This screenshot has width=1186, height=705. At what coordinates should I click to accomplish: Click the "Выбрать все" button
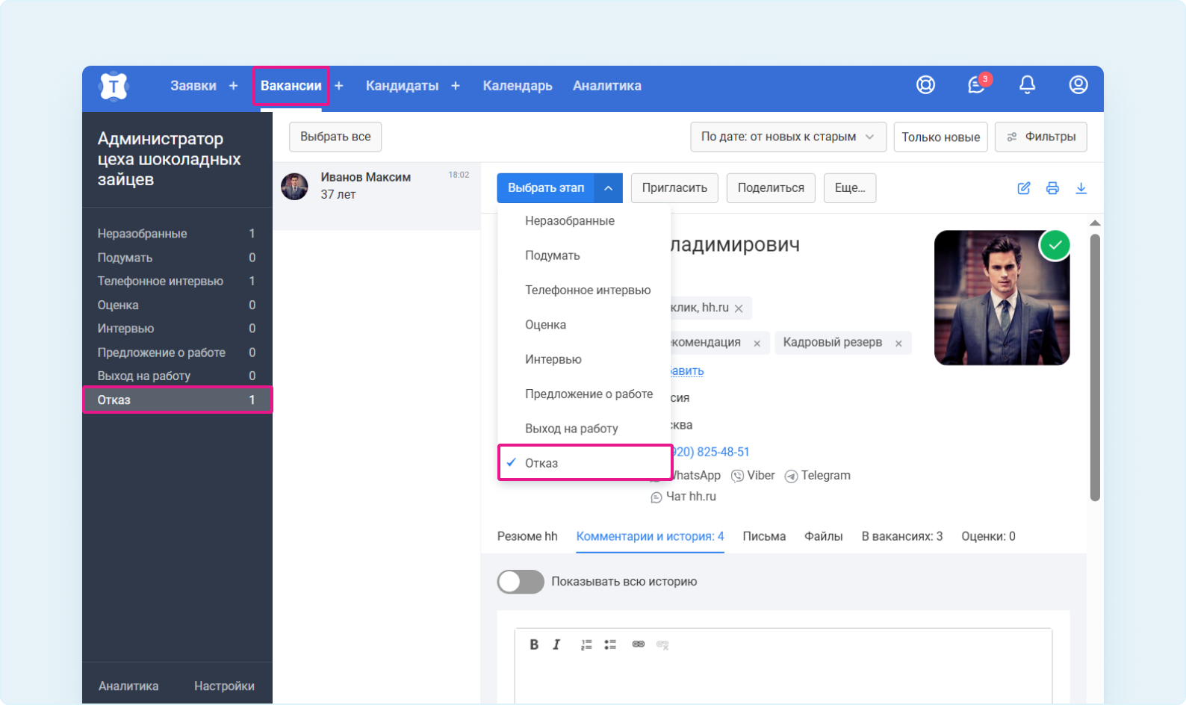tap(335, 137)
